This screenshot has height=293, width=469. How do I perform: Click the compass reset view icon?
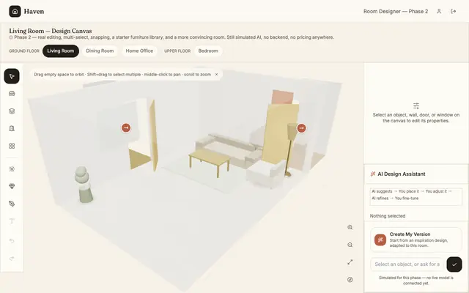coord(350,280)
